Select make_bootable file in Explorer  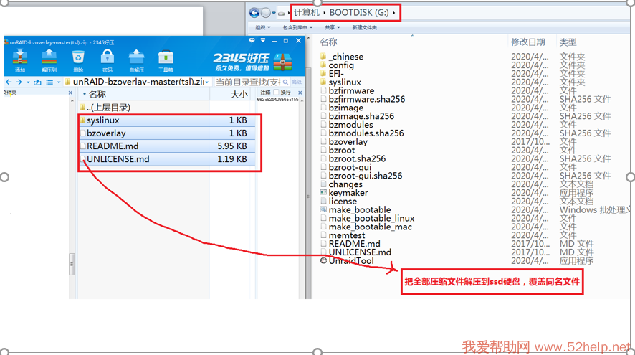point(360,210)
